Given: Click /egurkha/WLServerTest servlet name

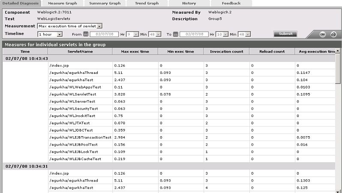Looking at the screenshot, I should (x=72, y=102).
